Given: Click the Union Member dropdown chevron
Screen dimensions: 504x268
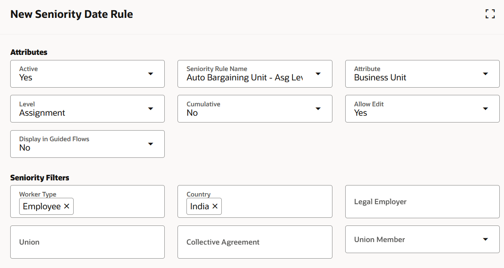Looking at the screenshot, I should click(485, 239).
